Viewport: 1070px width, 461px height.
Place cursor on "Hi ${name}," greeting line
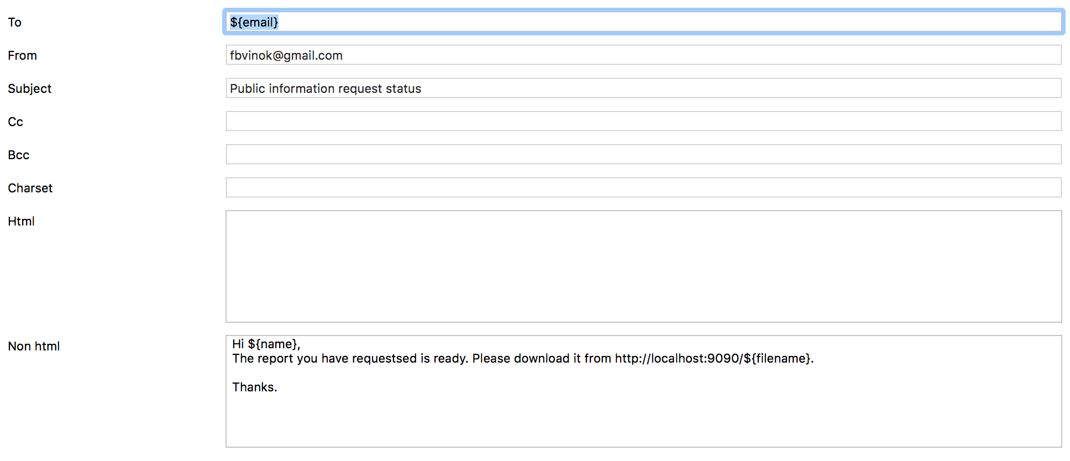[266, 344]
